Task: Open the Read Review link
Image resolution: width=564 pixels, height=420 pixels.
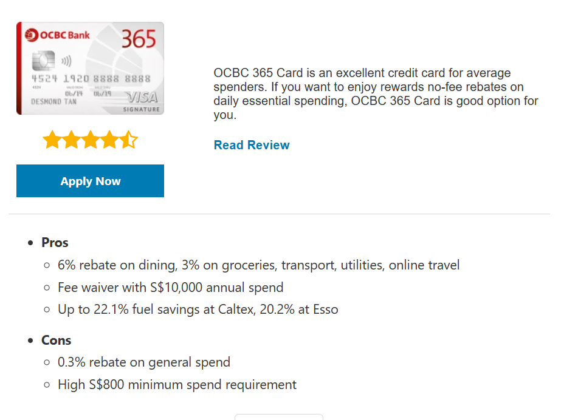Action: coord(252,145)
